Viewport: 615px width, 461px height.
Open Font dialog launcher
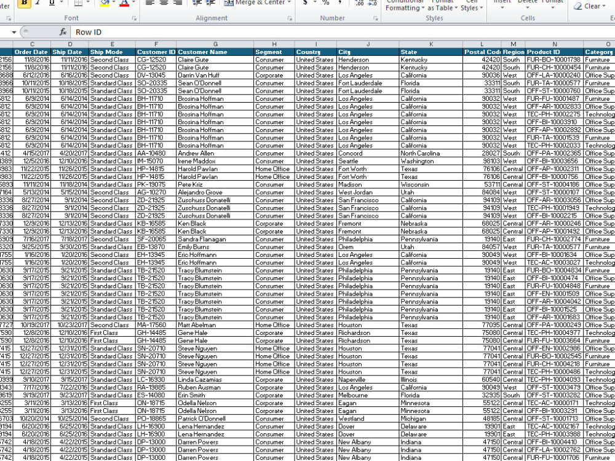pos(134,18)
